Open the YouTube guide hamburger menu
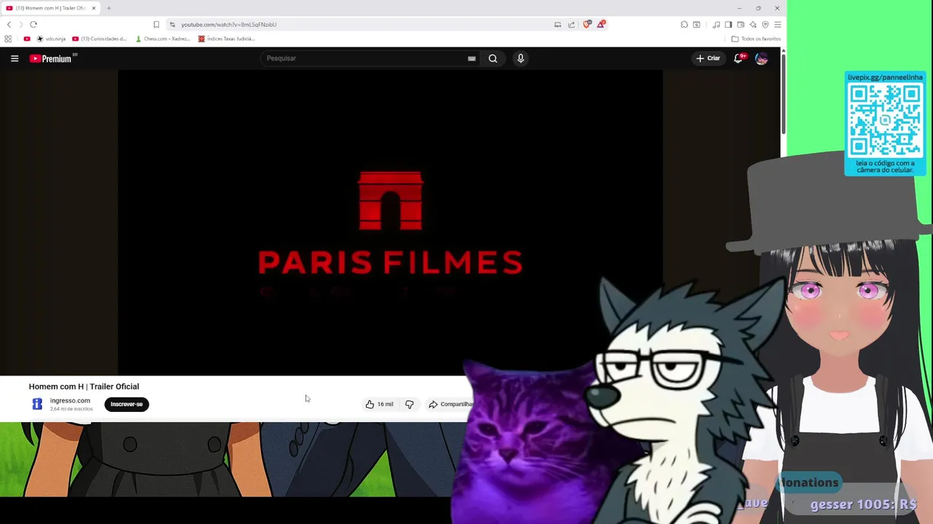Image resolution: width=933 pixels, height=524 pixels. pyautogui.click(x=15, y=58)
